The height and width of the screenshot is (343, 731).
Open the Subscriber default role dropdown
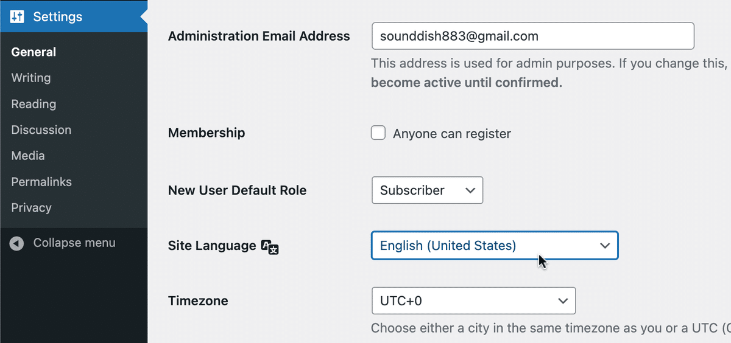pos(427,190)
